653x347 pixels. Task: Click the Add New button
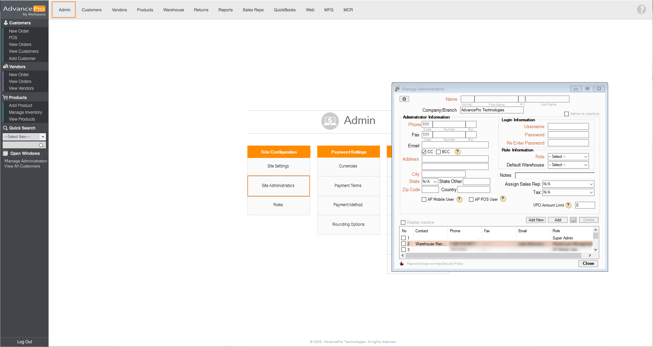(536, 220)
